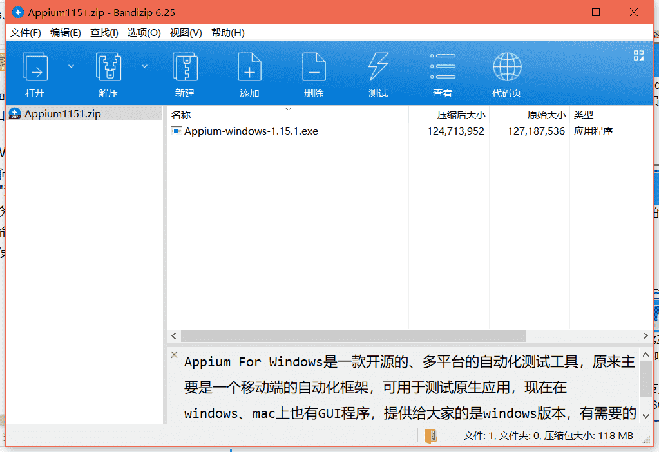Select Appium1151.zip in the folder tree
Viewport: 659px width, 452px height.
tap(84, 114)
